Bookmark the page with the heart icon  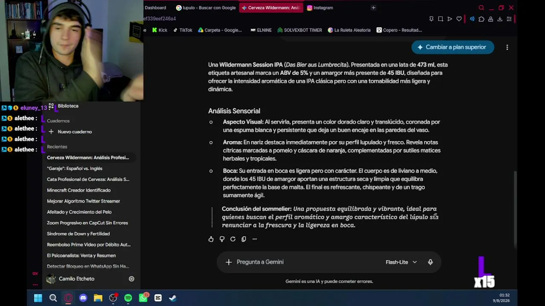click(x=459, y=19)
